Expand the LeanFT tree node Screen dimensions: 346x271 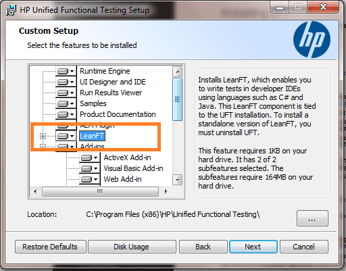pos(43,136)
